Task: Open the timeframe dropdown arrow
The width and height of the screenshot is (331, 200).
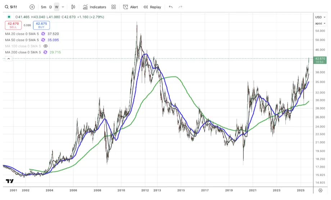Action: click(63, 7)
